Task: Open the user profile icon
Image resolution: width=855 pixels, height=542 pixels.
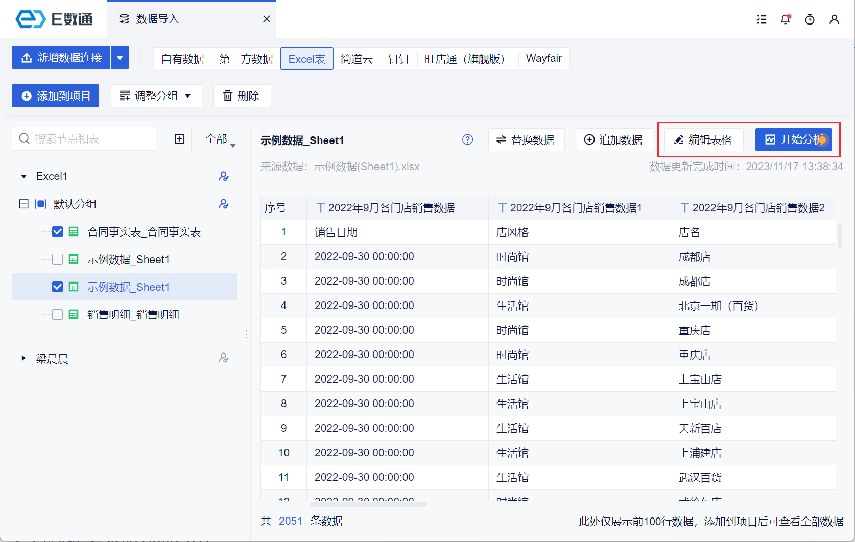Action: [x=834, y=19]
